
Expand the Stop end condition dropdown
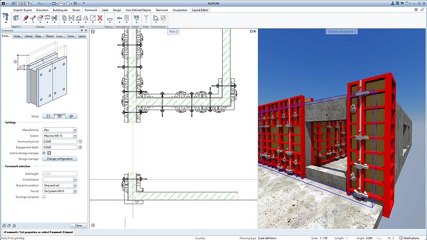75,185
